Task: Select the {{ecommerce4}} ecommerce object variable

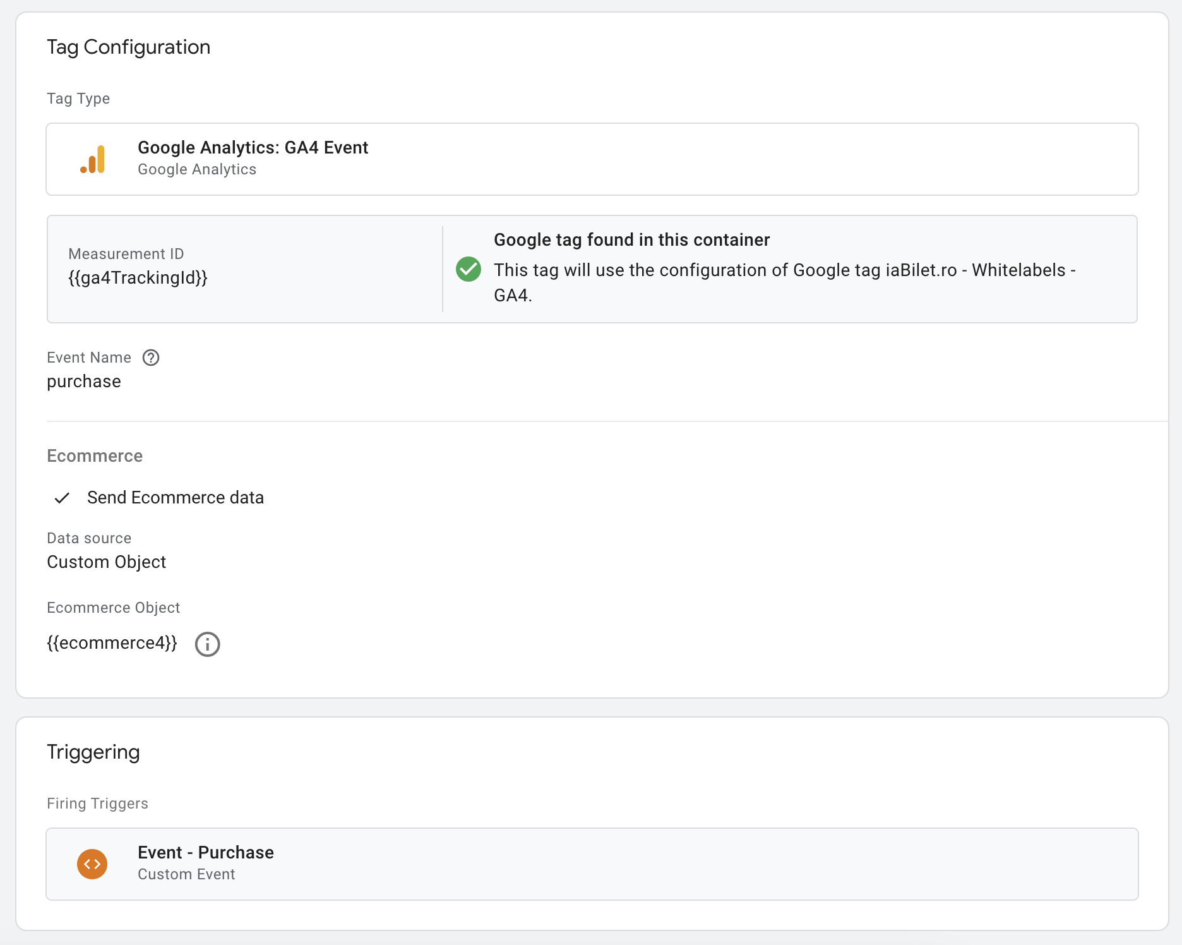Action: click(112, 643)
